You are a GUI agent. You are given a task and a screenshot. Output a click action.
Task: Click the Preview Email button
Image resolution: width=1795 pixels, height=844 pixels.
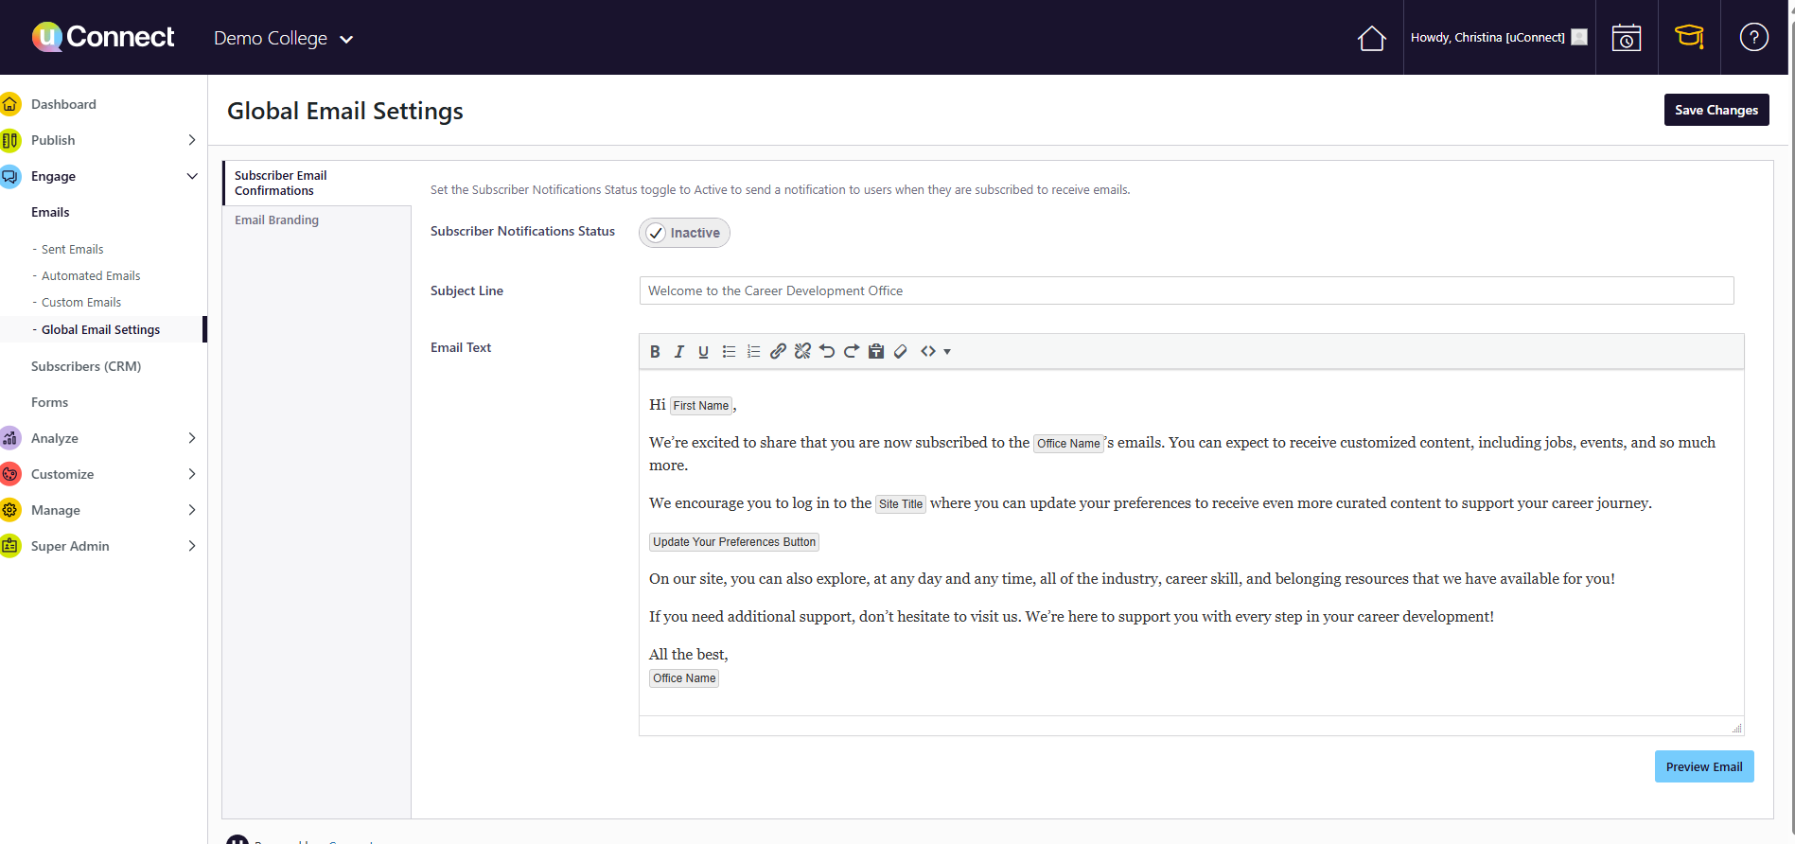coord(1703,766)
